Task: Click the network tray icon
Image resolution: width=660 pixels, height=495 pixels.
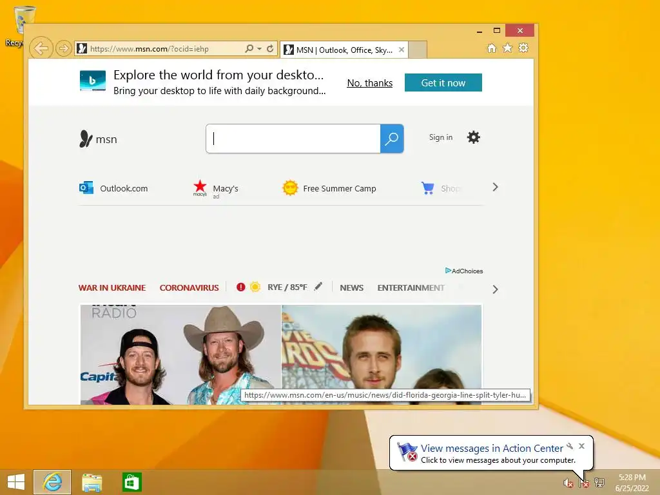Action: [x=599, y=483]
